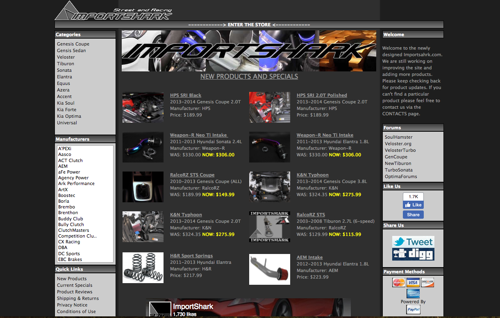Screen dimensions: 500x318
Task: Open the K&N Typhoon 3.8L engine thumbnail
Action: click(x=270, y=187)
